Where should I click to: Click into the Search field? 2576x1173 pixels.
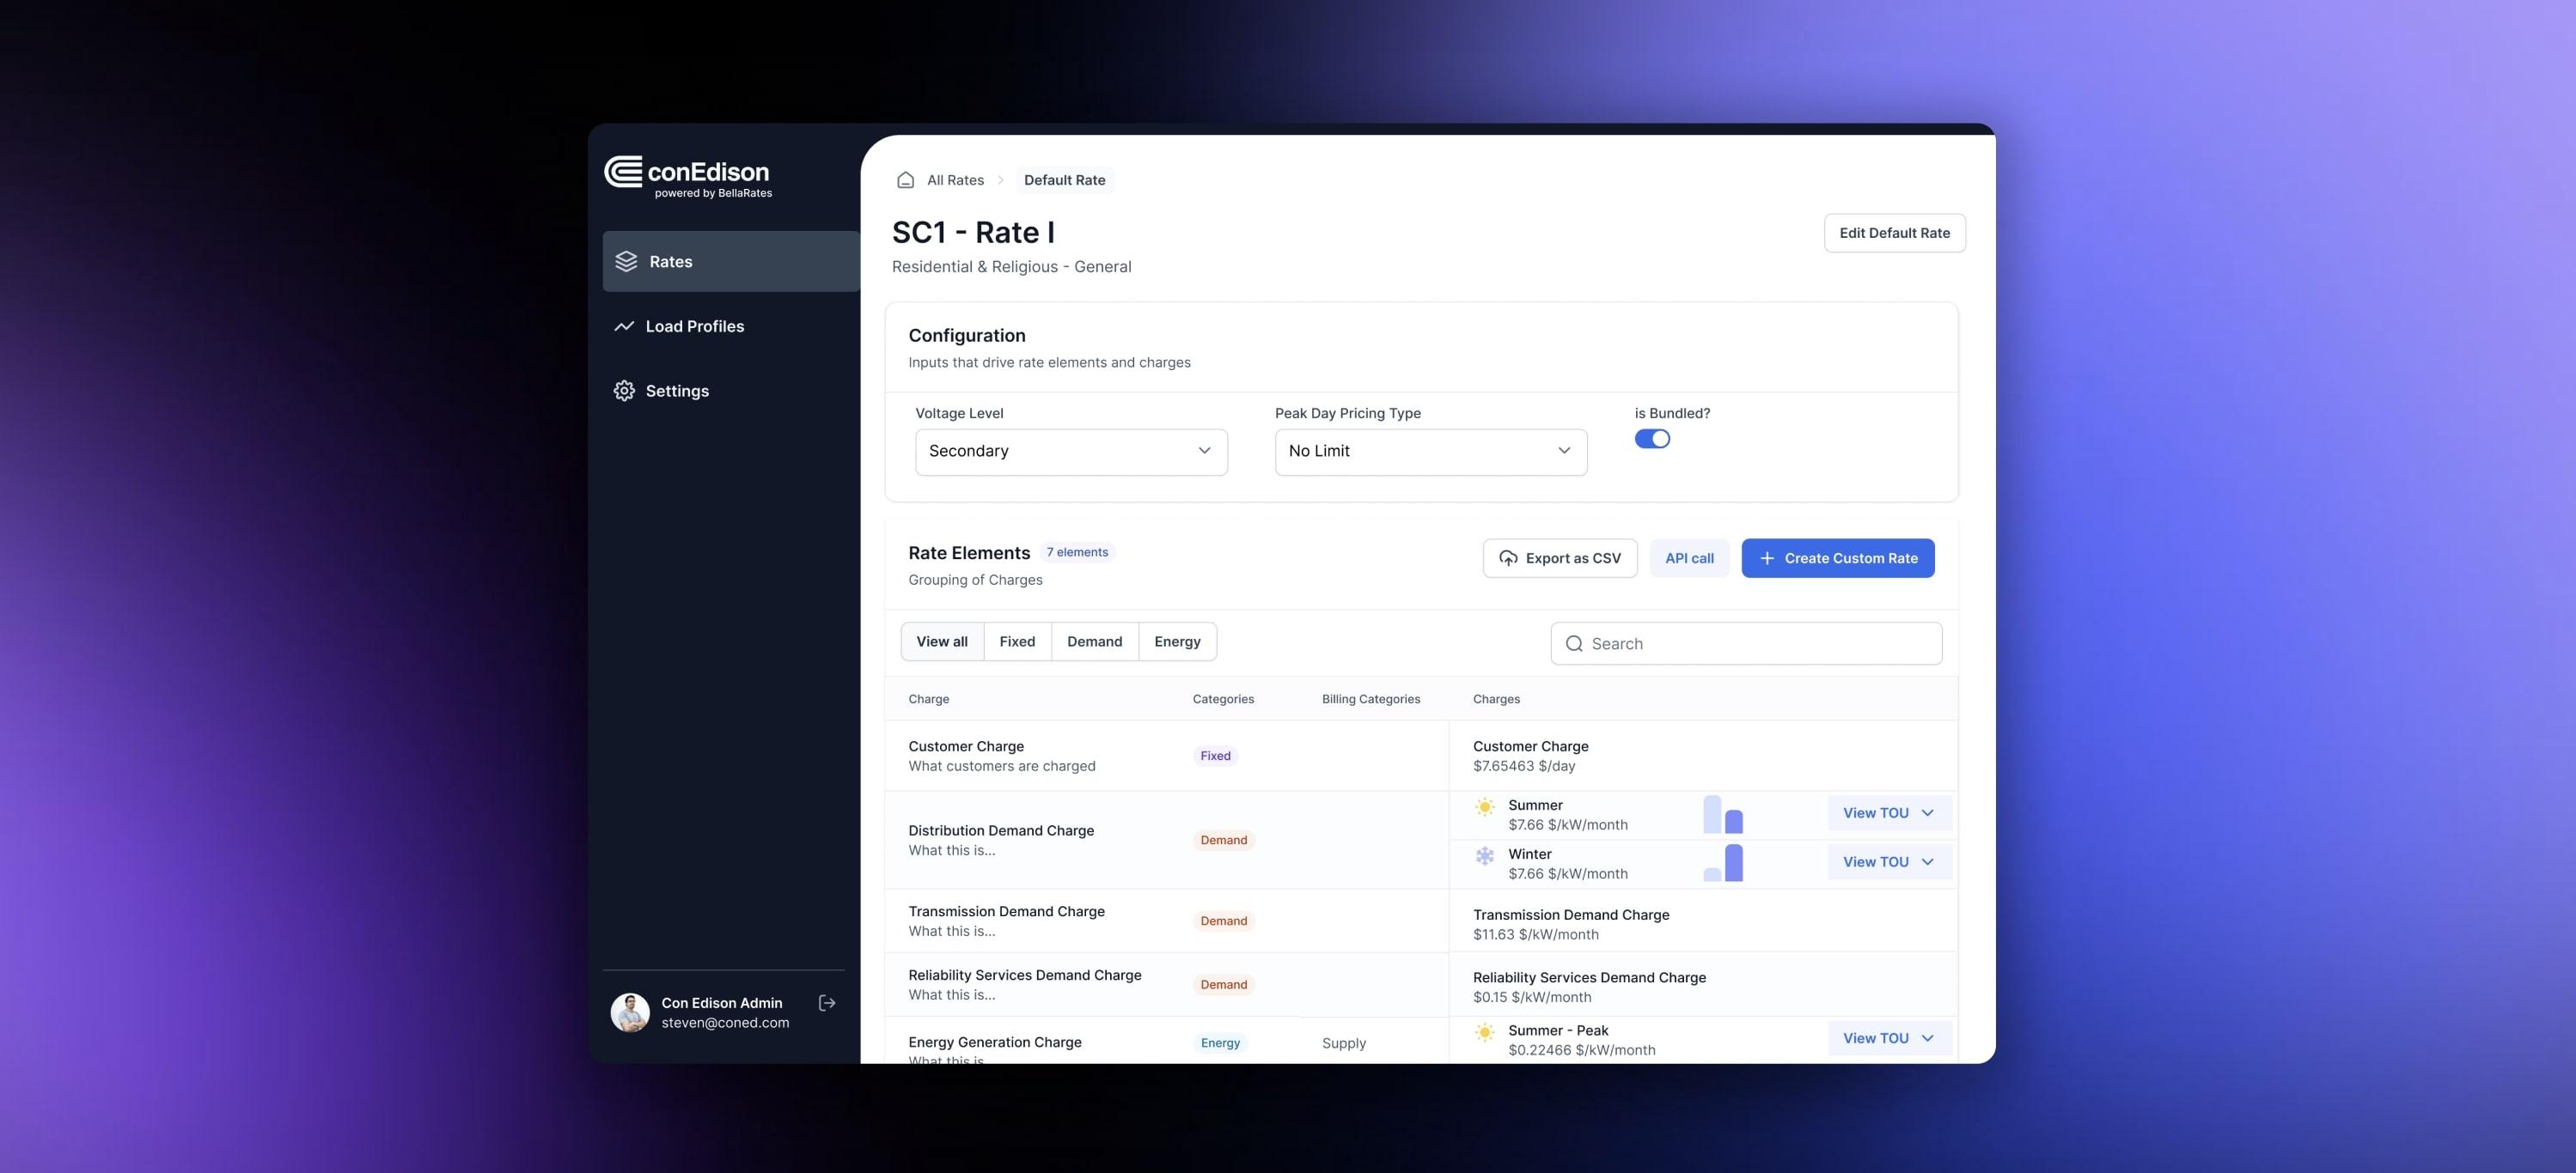1746,643
